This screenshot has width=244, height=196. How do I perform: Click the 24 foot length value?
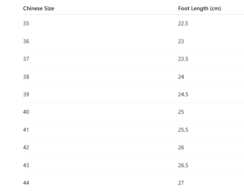coord(181,77)
